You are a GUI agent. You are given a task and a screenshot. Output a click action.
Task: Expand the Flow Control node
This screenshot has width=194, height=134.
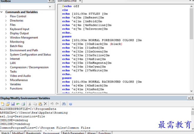(x=6, y=16)
